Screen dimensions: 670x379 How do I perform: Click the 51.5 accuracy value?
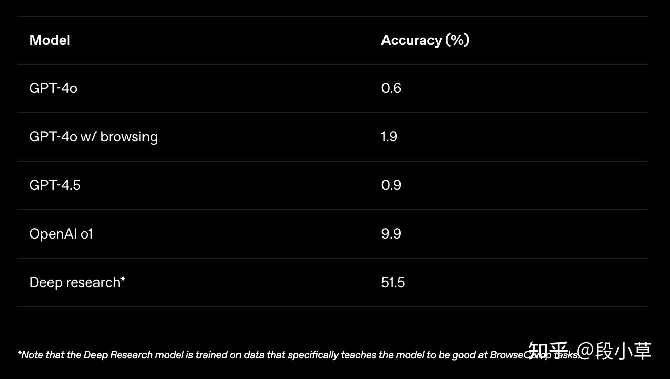(393, 282)
